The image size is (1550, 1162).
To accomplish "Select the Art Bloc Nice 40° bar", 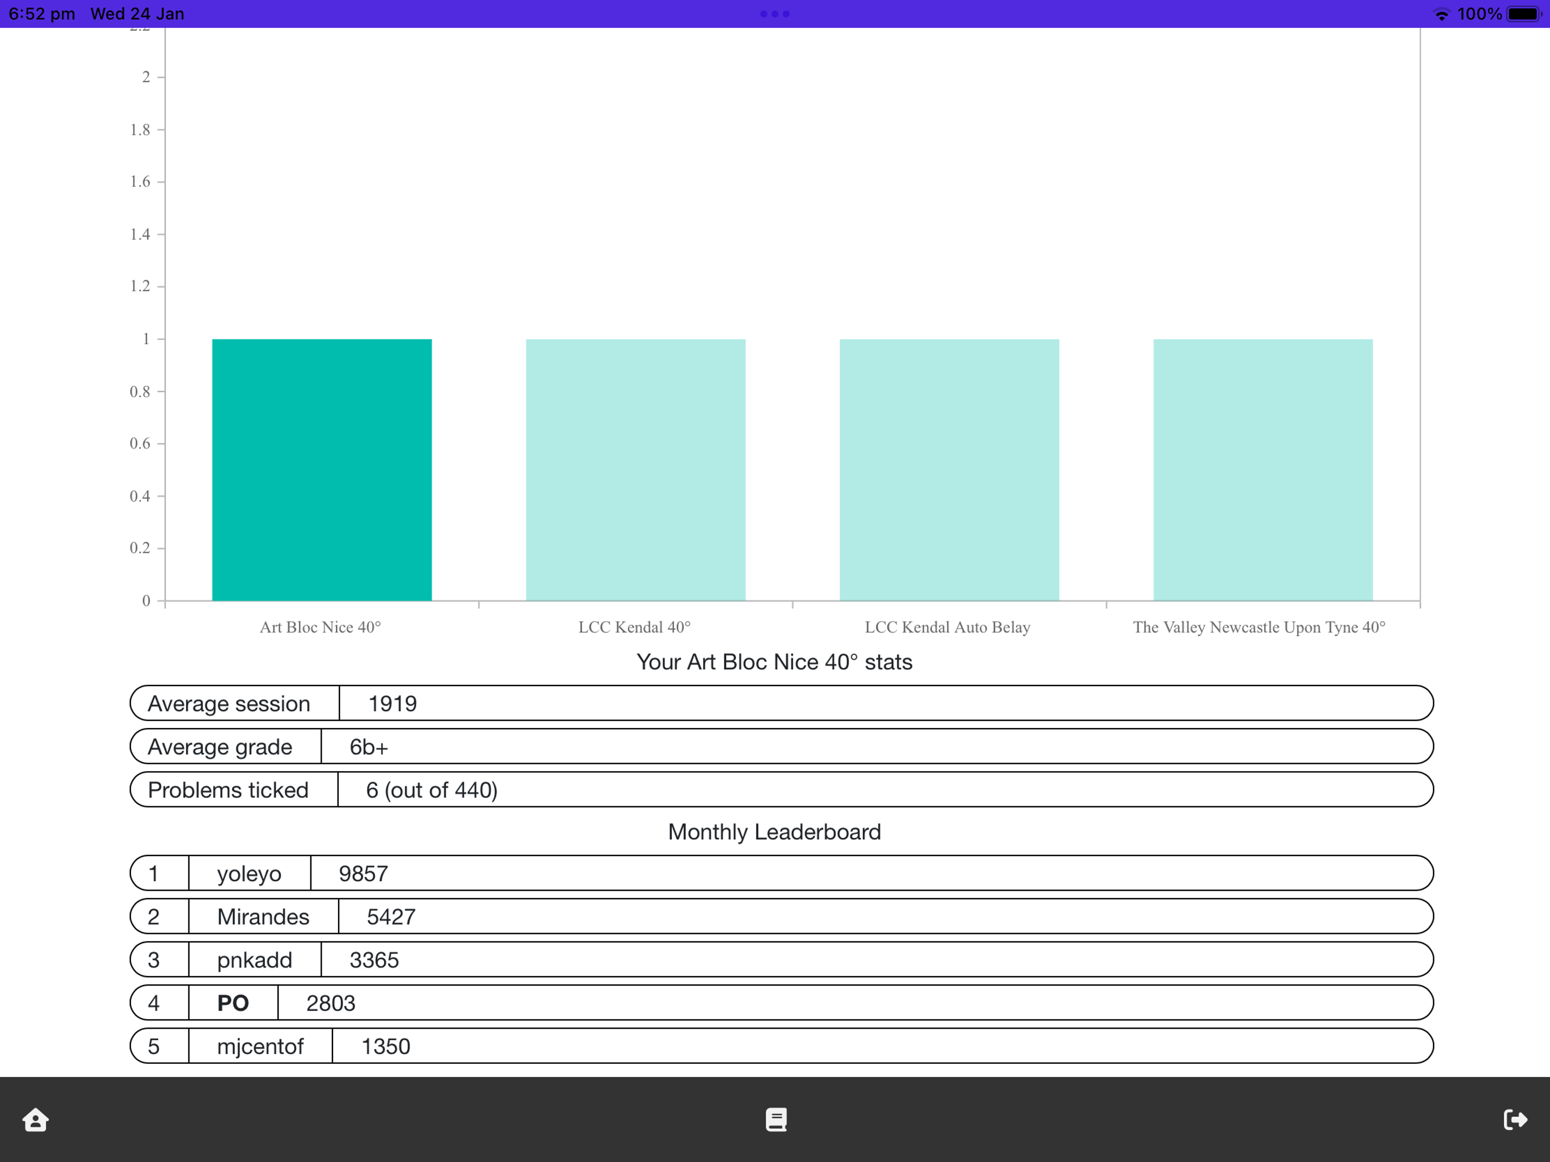I will click(322, 470).
